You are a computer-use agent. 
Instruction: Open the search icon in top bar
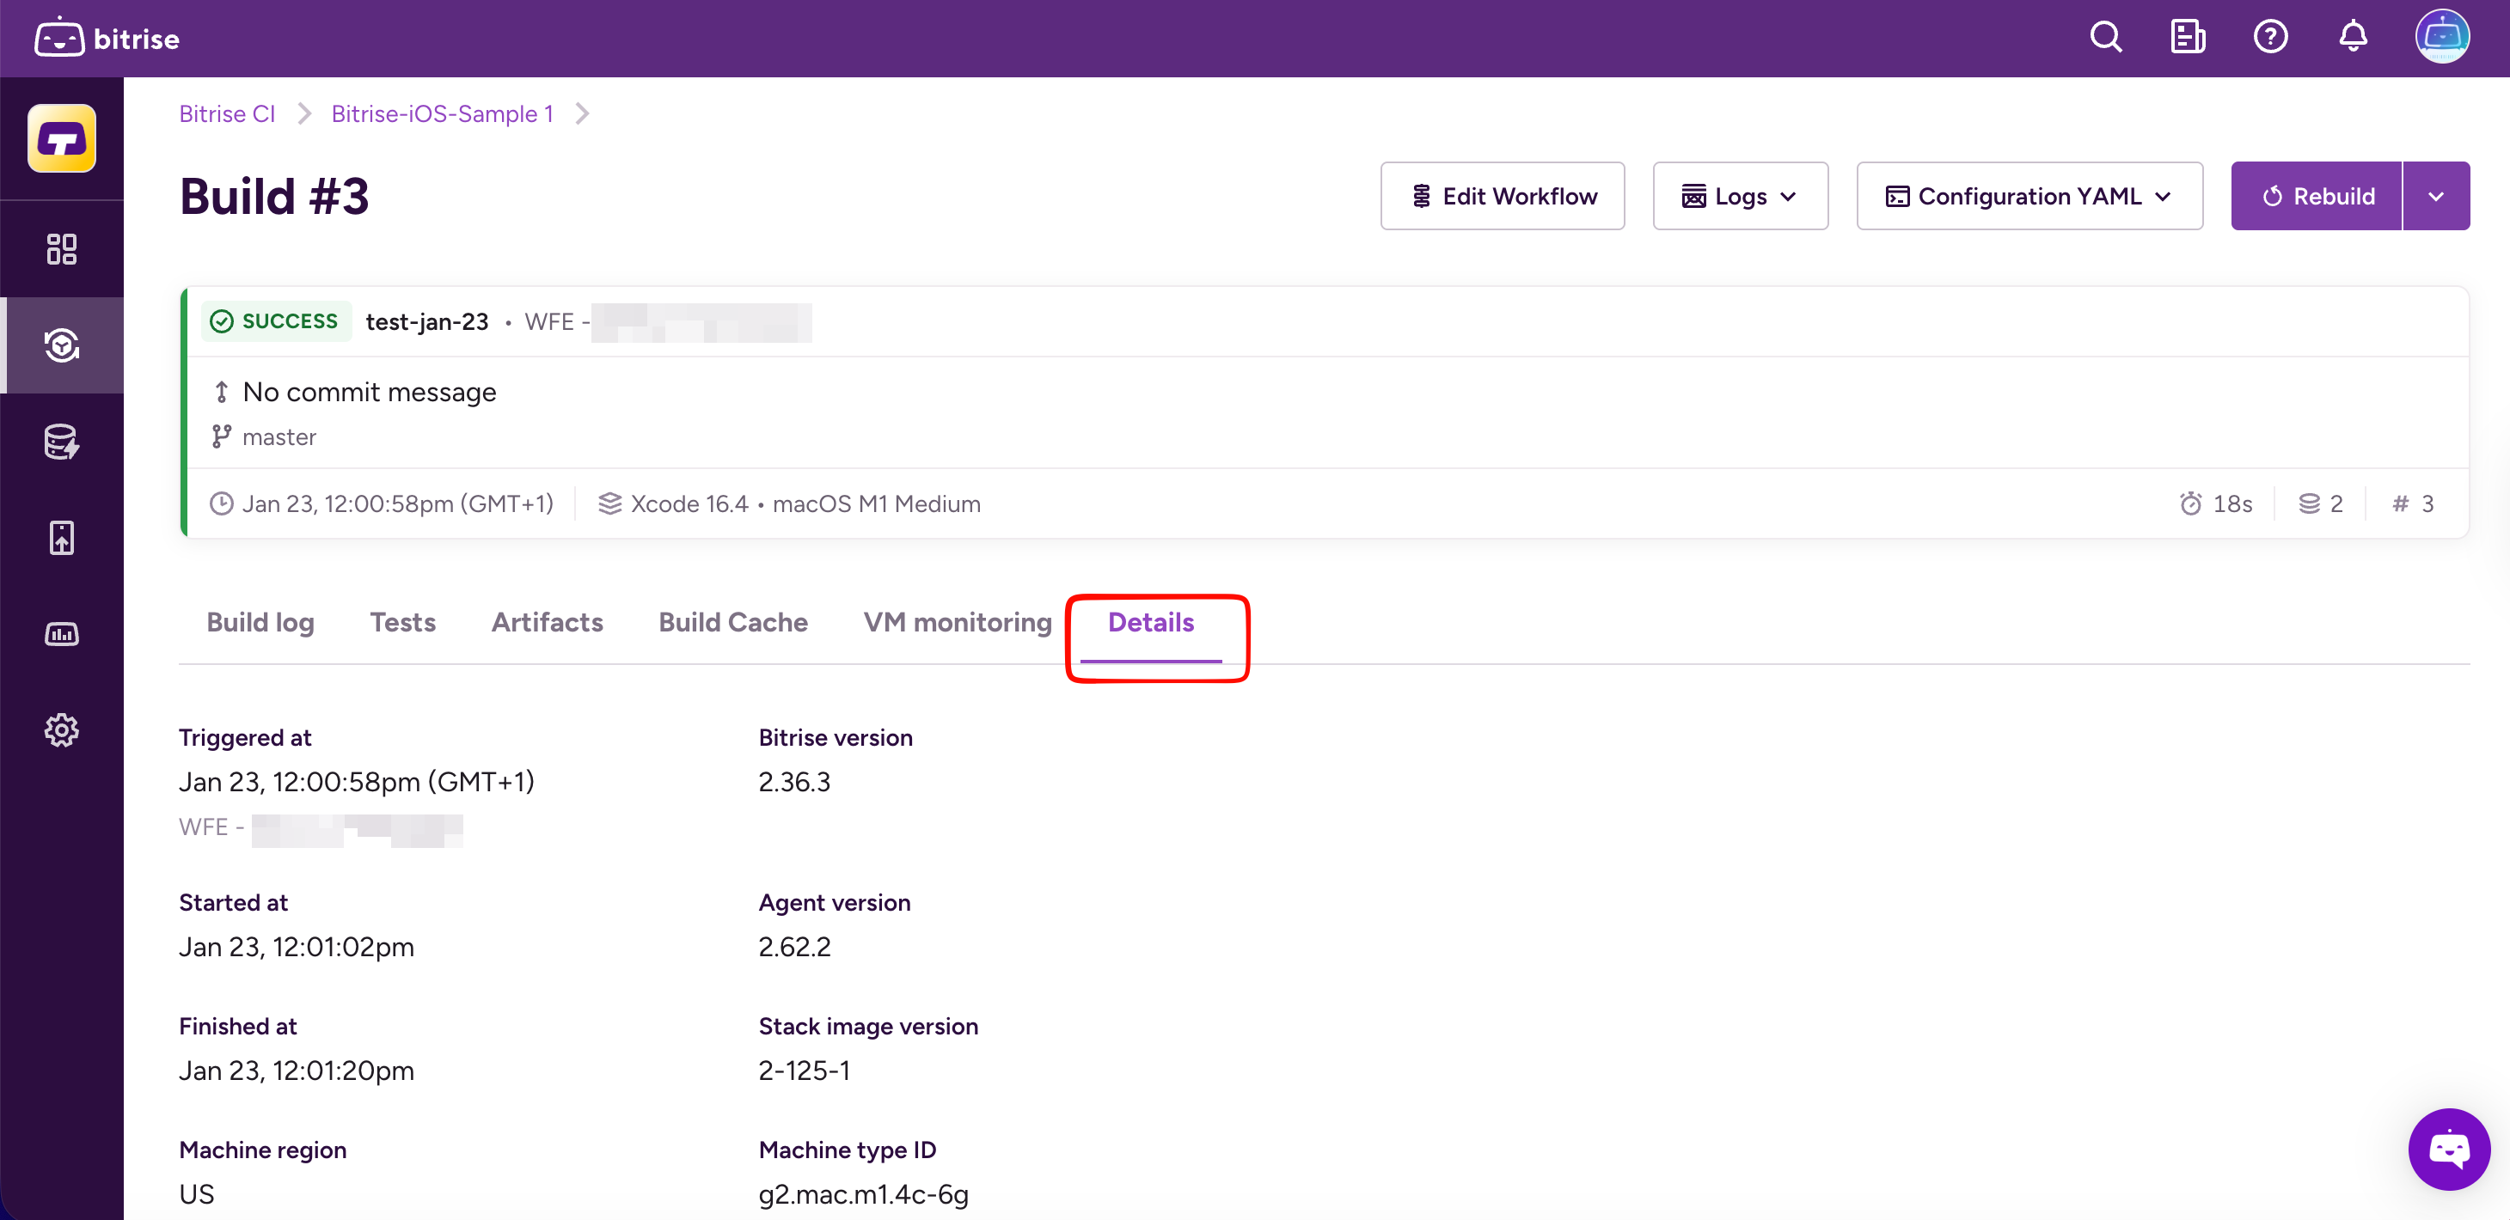[2104, 38]
